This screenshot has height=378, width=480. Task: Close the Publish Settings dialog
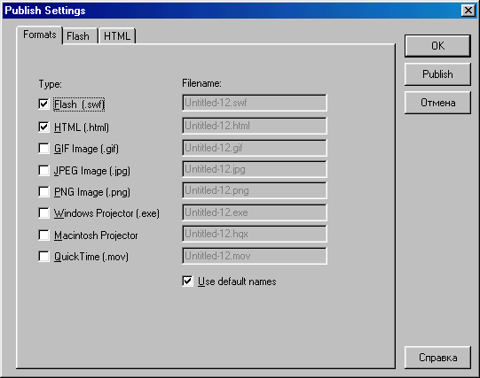click(x=468, y=11)
